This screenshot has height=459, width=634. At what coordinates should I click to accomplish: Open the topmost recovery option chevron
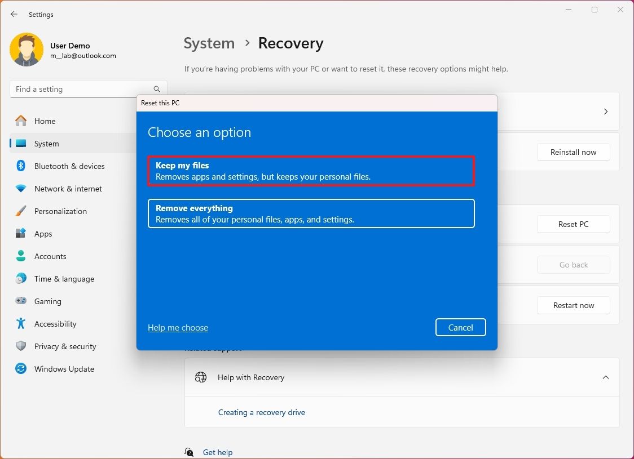tap(606, 111)
